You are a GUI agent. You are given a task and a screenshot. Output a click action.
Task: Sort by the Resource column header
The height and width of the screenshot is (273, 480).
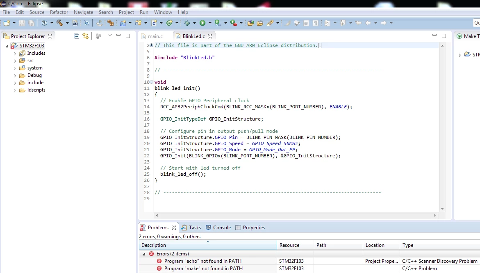295,245
